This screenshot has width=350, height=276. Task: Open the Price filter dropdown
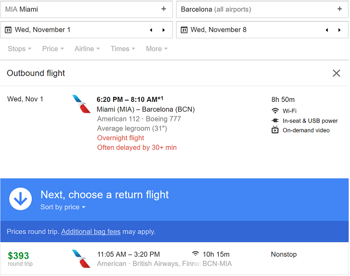coord(53,49)
